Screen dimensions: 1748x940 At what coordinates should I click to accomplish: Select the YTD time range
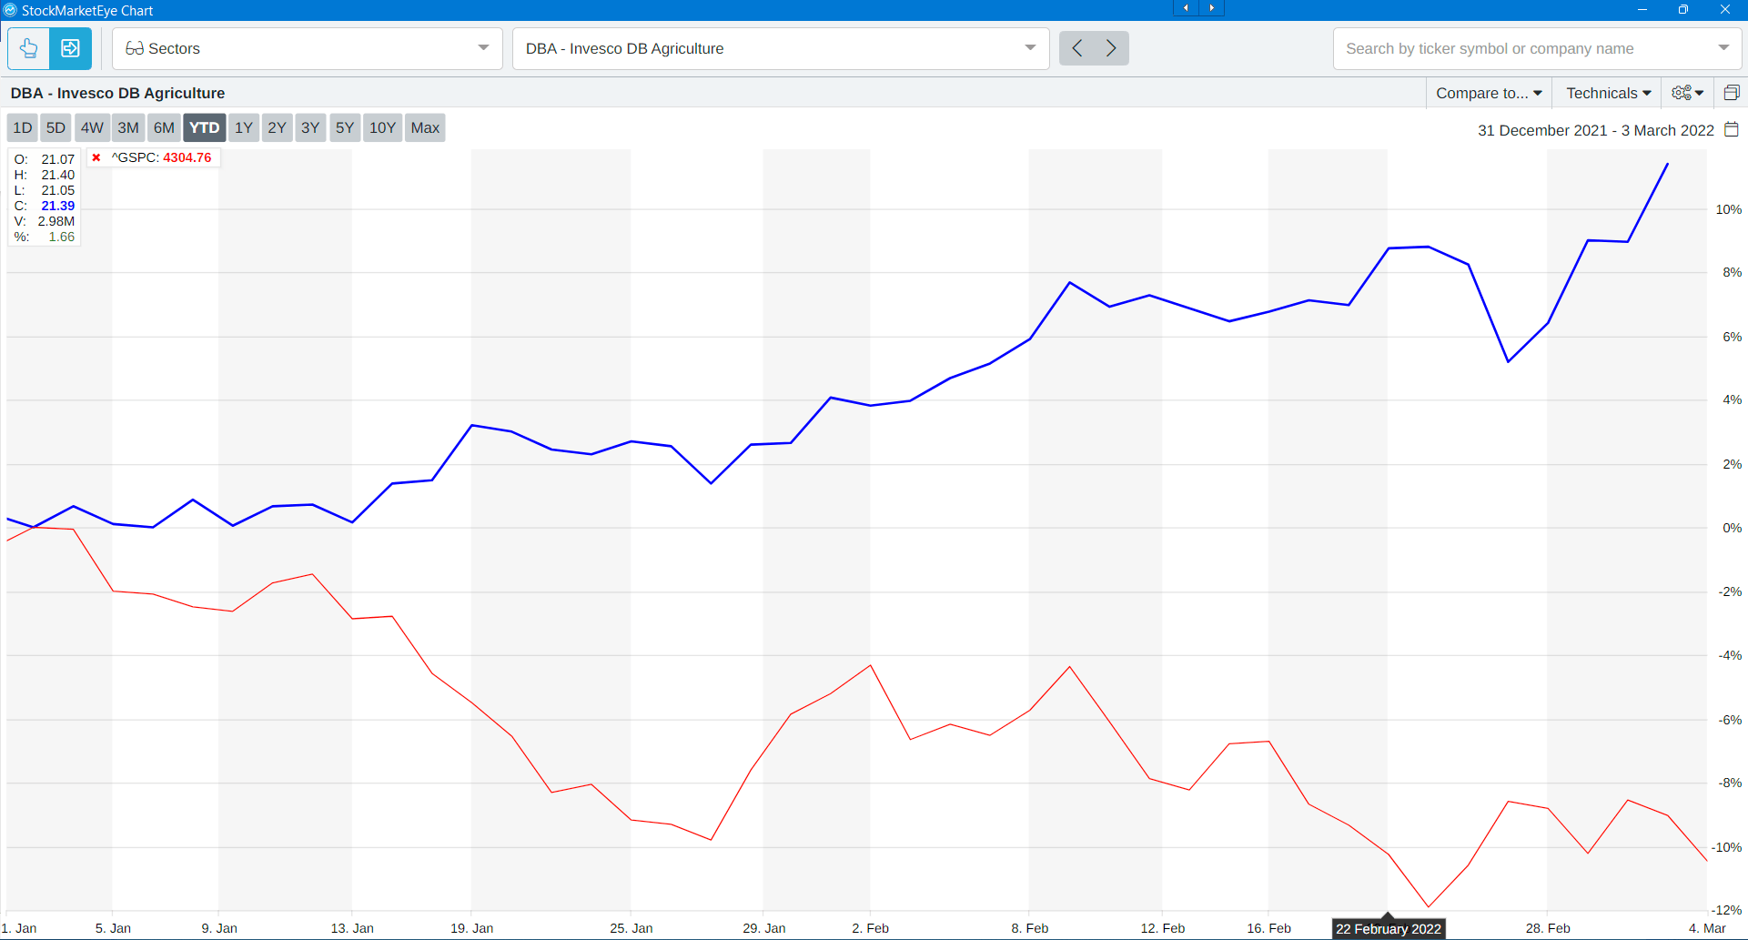coord(204,127)
